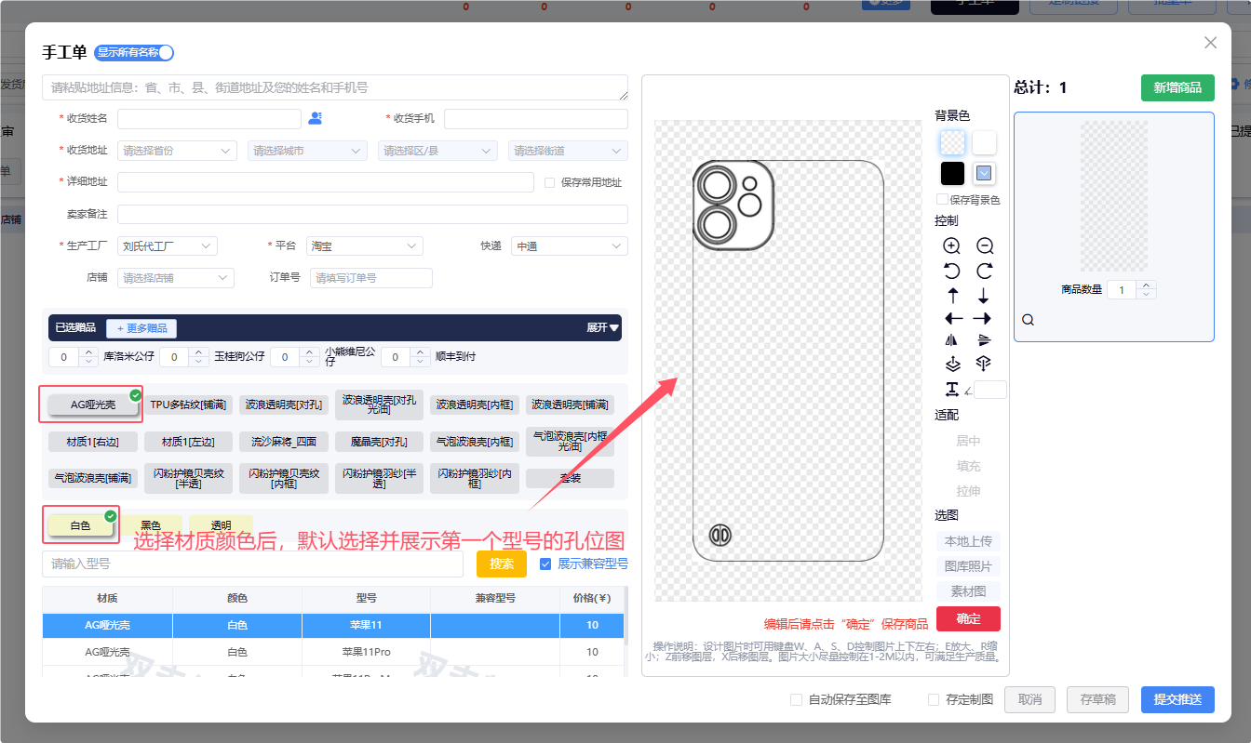Image resolution: width=1251 pixels, height=743 pixels.
Task: Open the 快递 courier dropdown
Action: [570, 246]
